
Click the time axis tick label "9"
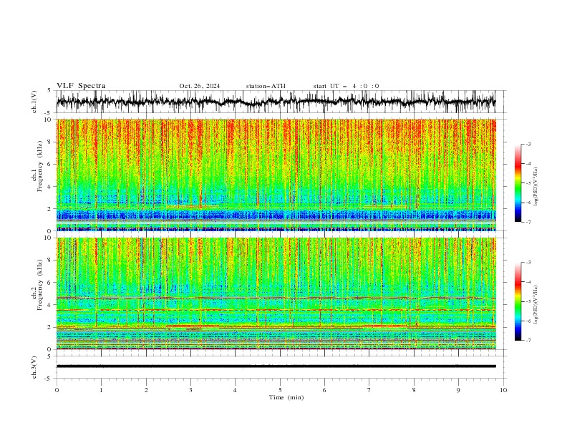click(x=458, y=390)
